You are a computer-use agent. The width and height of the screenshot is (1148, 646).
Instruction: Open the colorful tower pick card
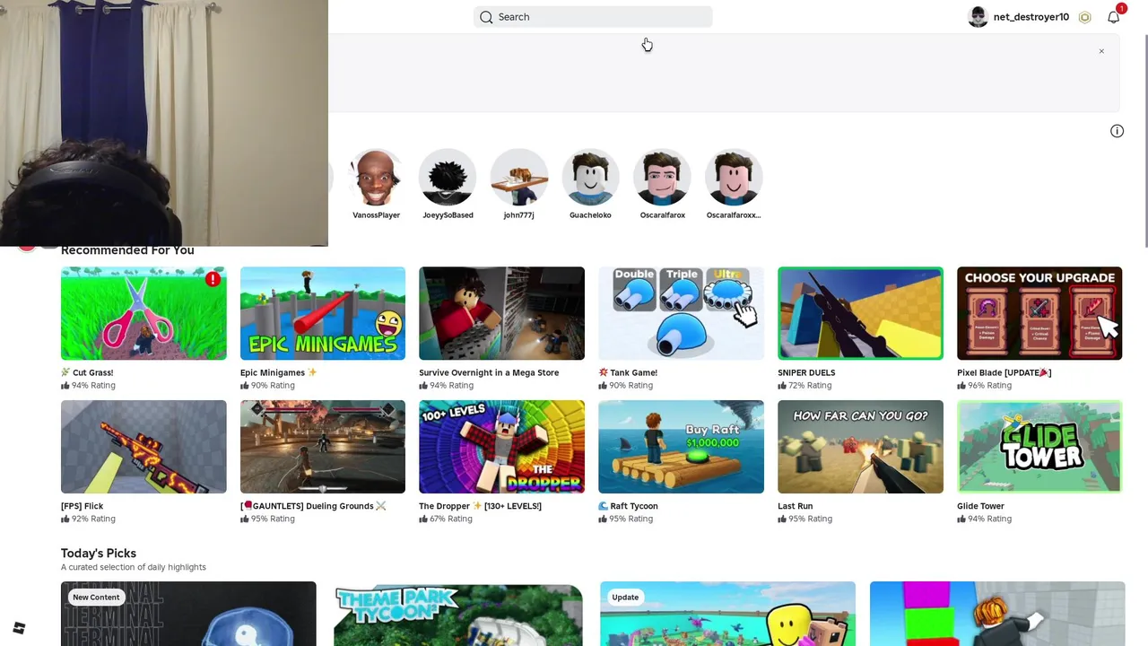[997, 614]
